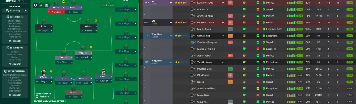Select the DR Wing-Back Attack position row
The width and height of the screenshot is (356, 104).
point(157,62)
